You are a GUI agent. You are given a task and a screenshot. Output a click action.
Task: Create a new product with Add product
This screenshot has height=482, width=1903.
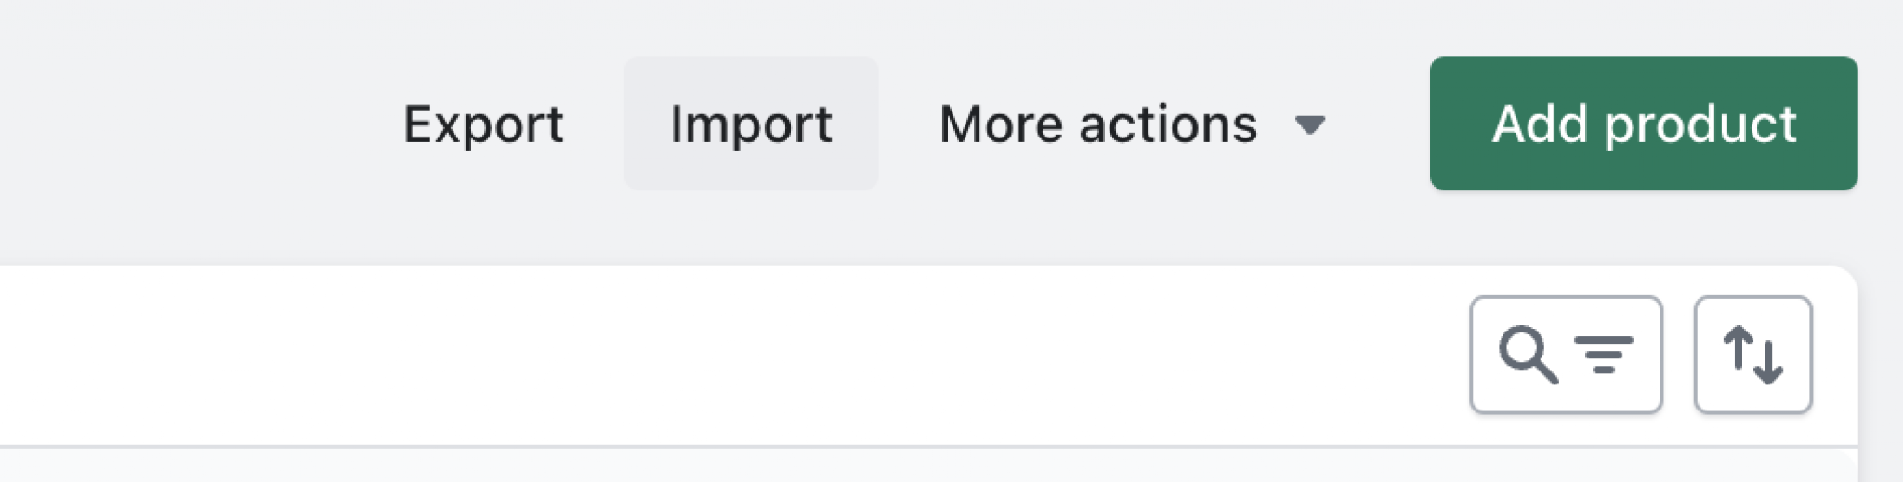(x=1643, y=124)
